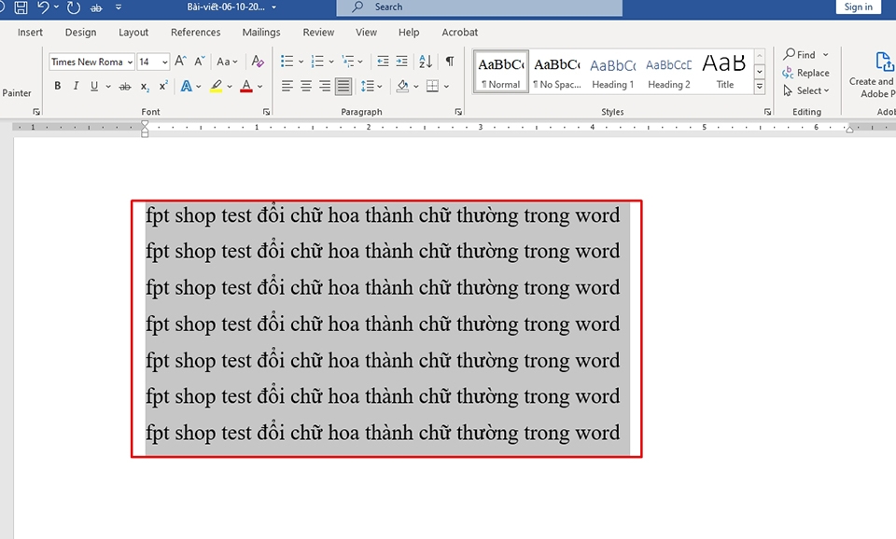Apply the Normal style

coord(501,72)
